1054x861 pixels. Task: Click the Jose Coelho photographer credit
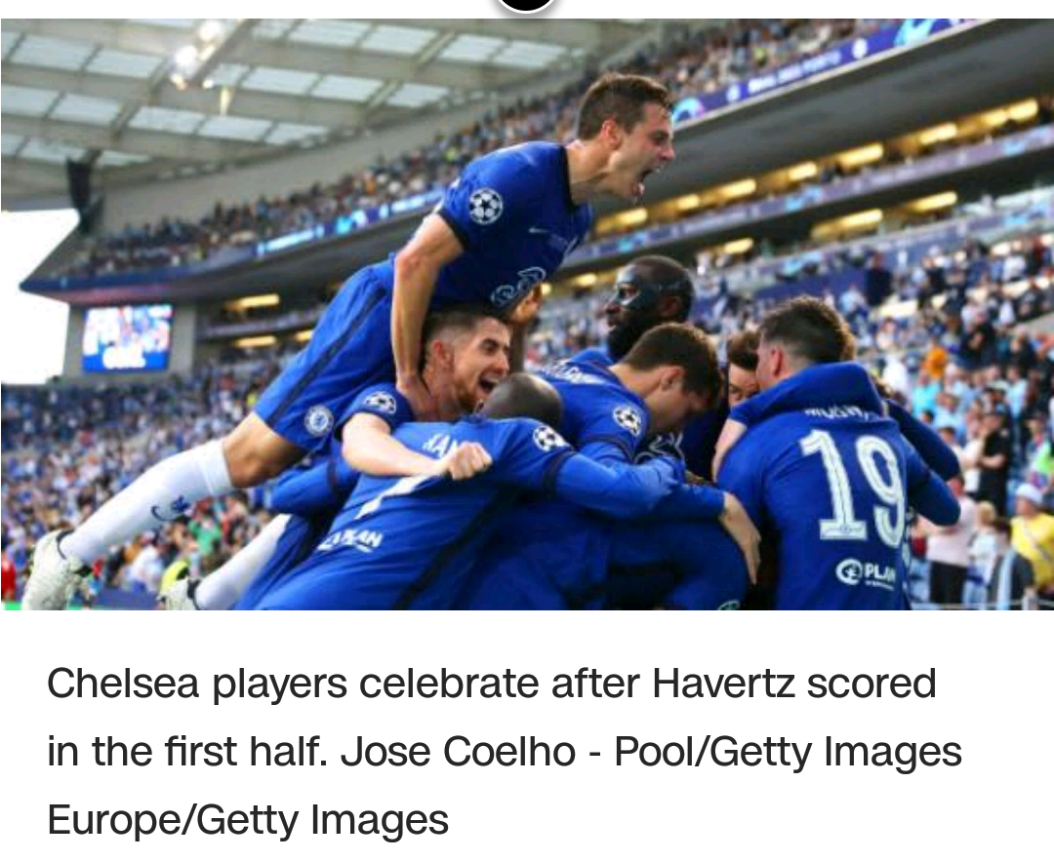(x=459, y=751)
